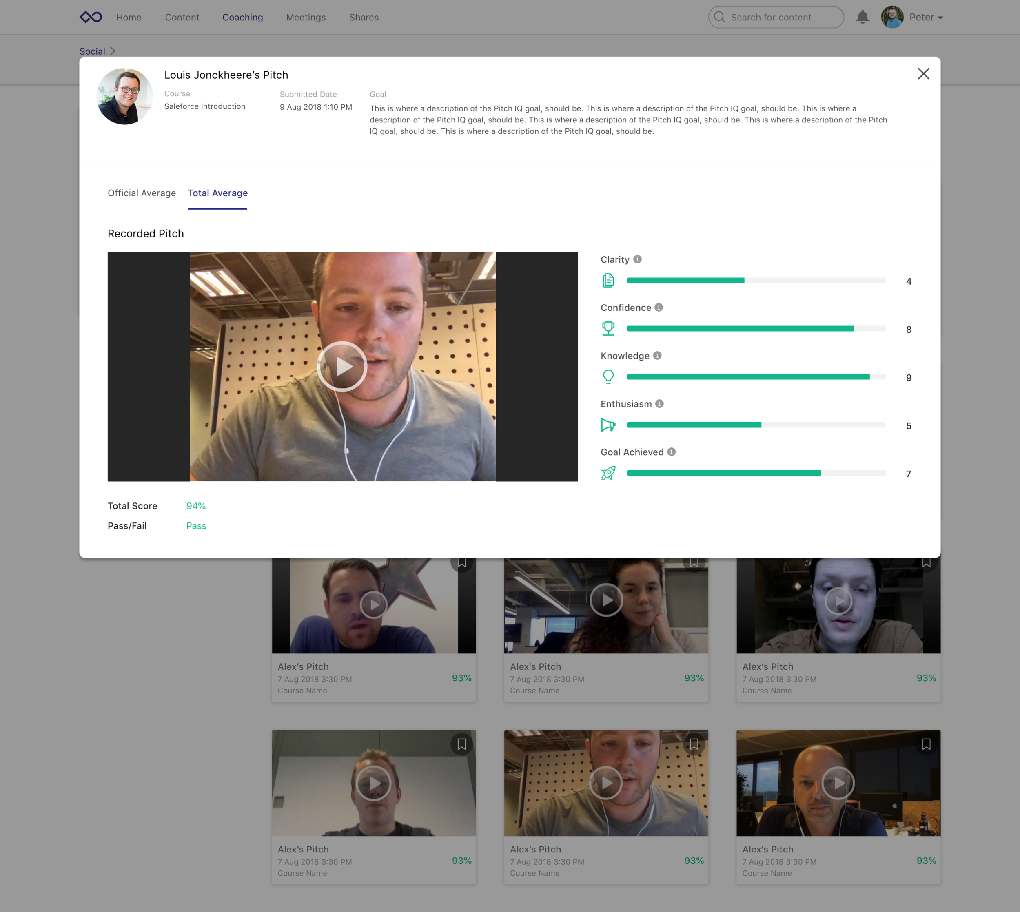
Task: Click the info icon next to Clarity
Action: 637,259
